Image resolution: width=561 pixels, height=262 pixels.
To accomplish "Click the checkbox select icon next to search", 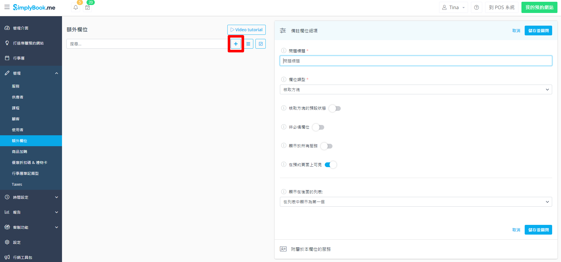I will click(261, 44).
